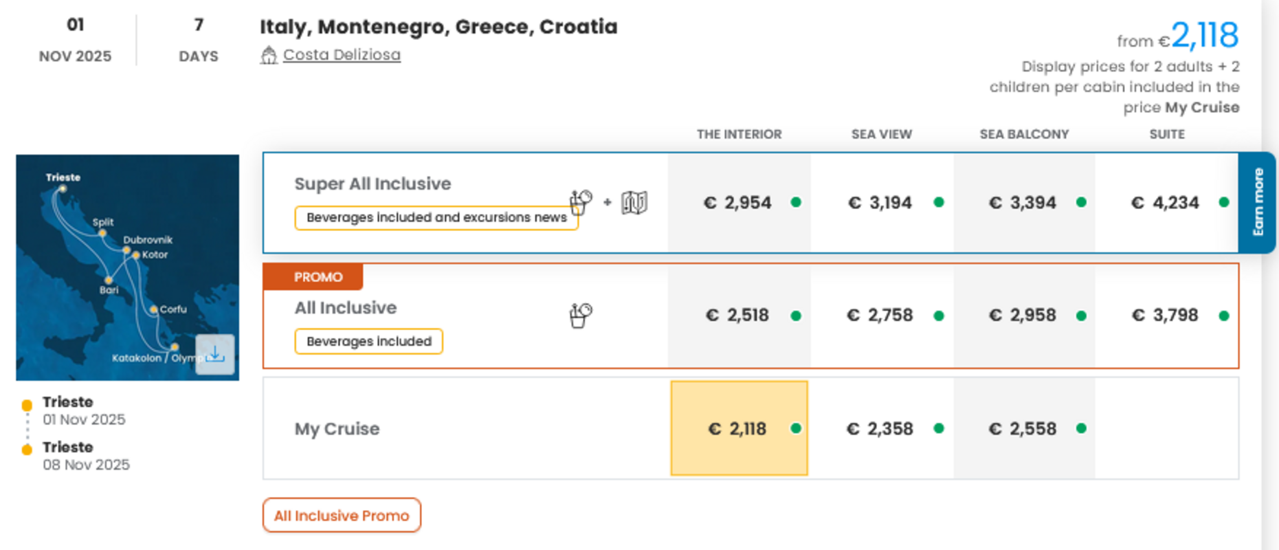
Task: Expand the Super All Inclusive fare row
Action: (x=372, y=184)
